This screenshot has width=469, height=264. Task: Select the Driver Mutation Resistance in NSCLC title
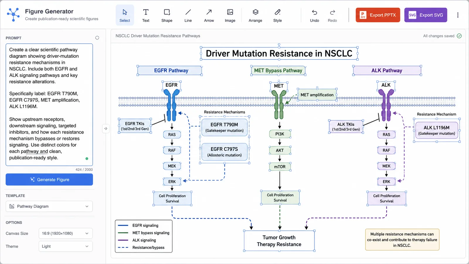click(x=279, y=53)
